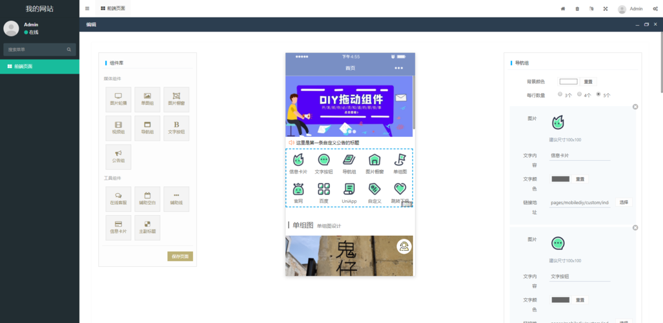The image size is (663, 323).
Task: Reset the 信息卡片 item's text color
Action: pos(580,179)
